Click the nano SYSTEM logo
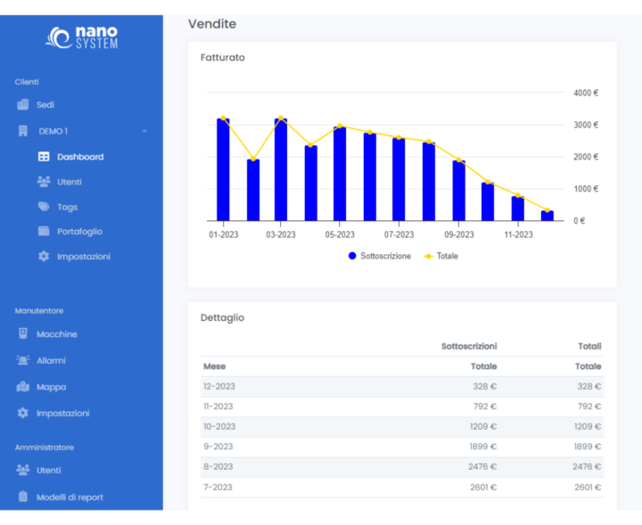642x525 pixels. tap(82, 37)
